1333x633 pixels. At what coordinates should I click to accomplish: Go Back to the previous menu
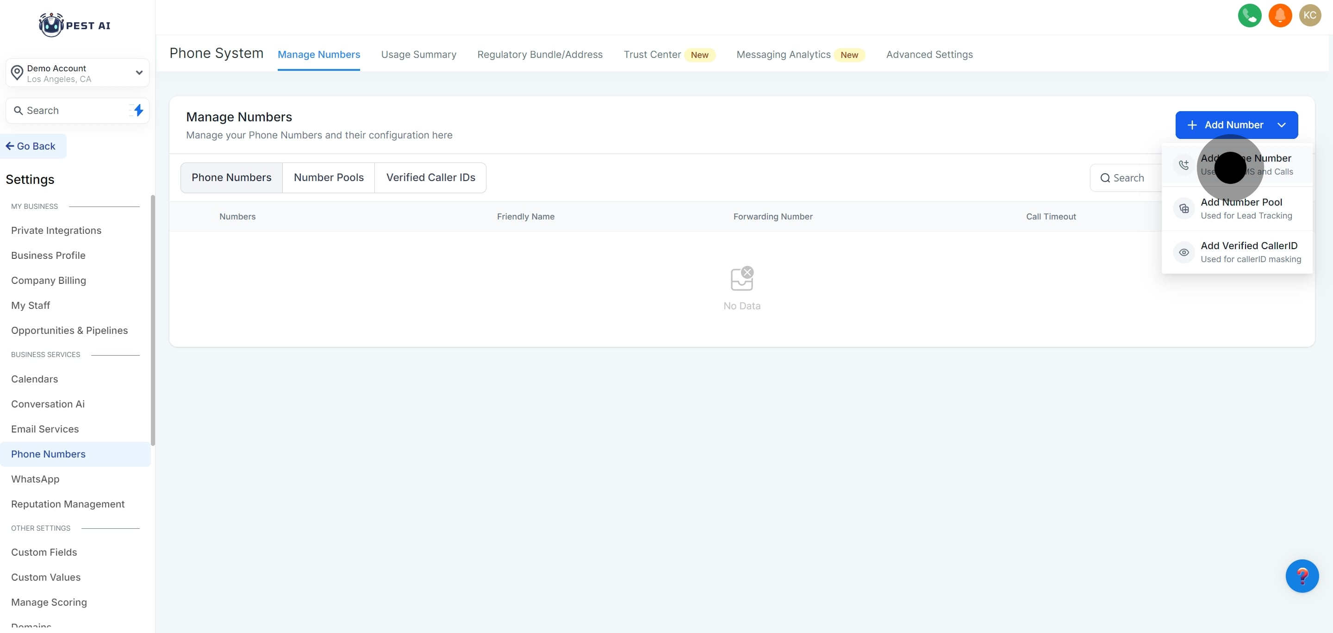tap(31, 146)
